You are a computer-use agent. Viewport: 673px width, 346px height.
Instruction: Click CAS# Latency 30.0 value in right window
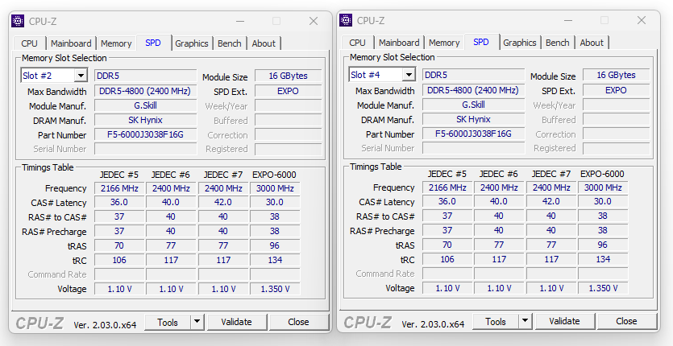coord(603,201)
